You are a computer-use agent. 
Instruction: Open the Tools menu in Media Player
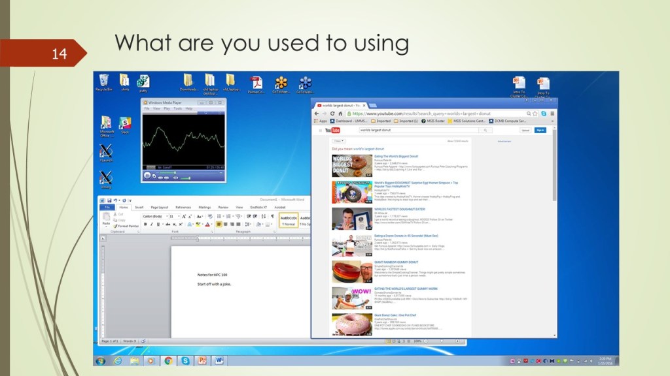[177, 108]
